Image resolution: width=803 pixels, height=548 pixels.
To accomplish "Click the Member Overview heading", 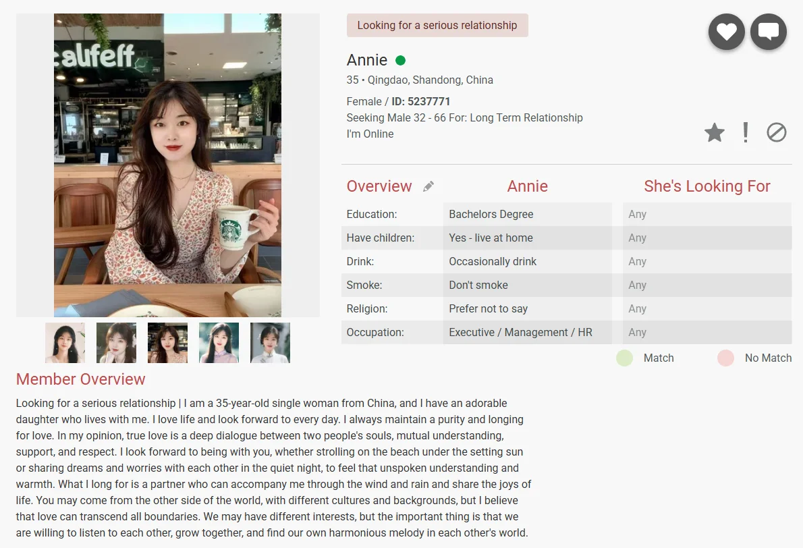I will pos(80,379).
